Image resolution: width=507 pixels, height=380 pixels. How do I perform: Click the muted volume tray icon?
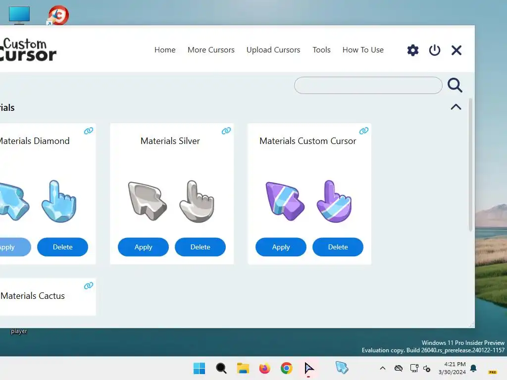pyautogui.click(x=427, y=368)
